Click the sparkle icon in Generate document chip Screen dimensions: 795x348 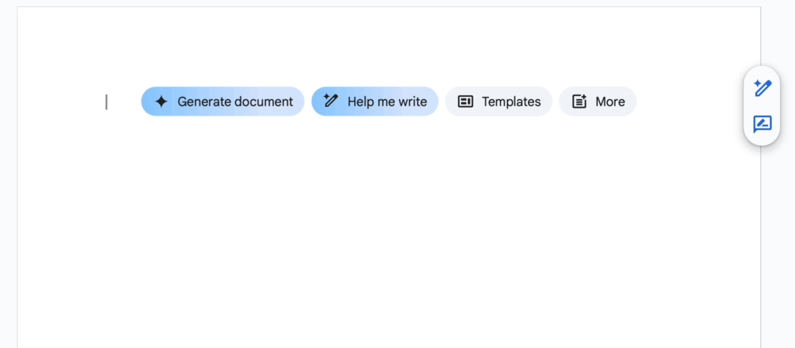click(x=161, y=102)
